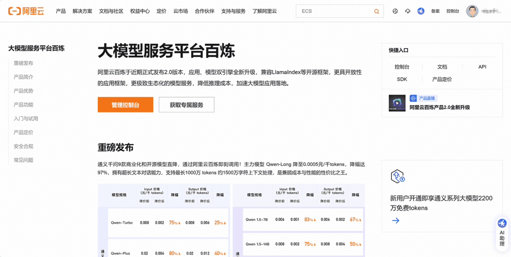Open the globe/region icon in header
The height and width of the screenshot is (257, 511).
click(395, 11)
